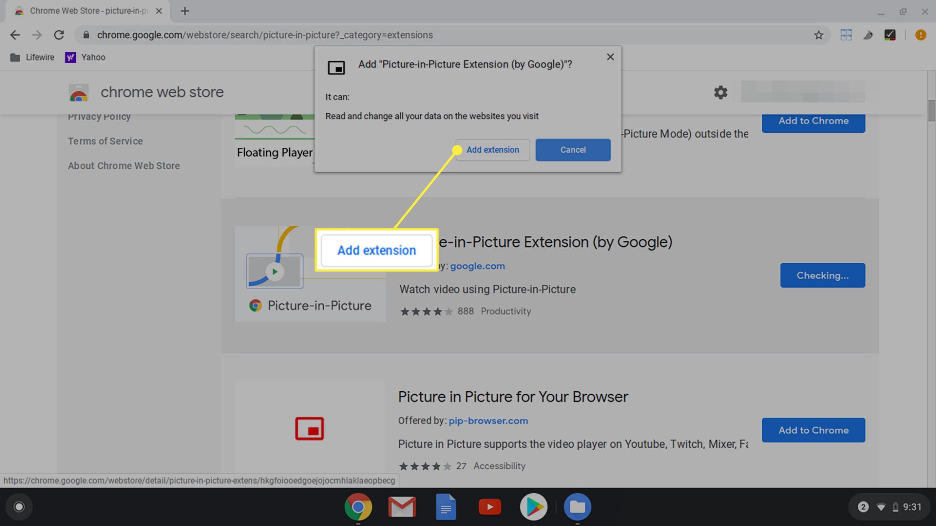Viewport: 936px width, 526px height.
Task: Click the Productivity category label
Action: [506, 311]
